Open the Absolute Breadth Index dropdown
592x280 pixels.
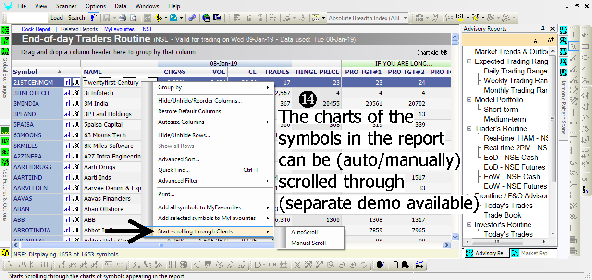pyautogui.click(x=405, y=18)
